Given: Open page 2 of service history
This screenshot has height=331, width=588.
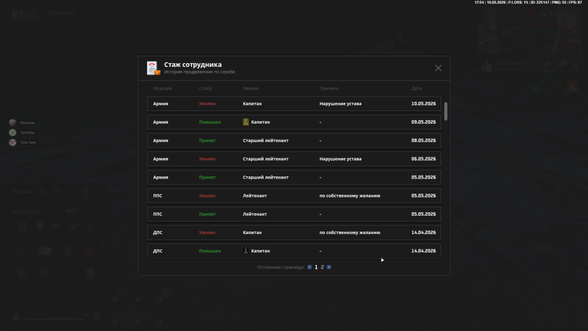Looking at the screenshot, I should (322, 267).
